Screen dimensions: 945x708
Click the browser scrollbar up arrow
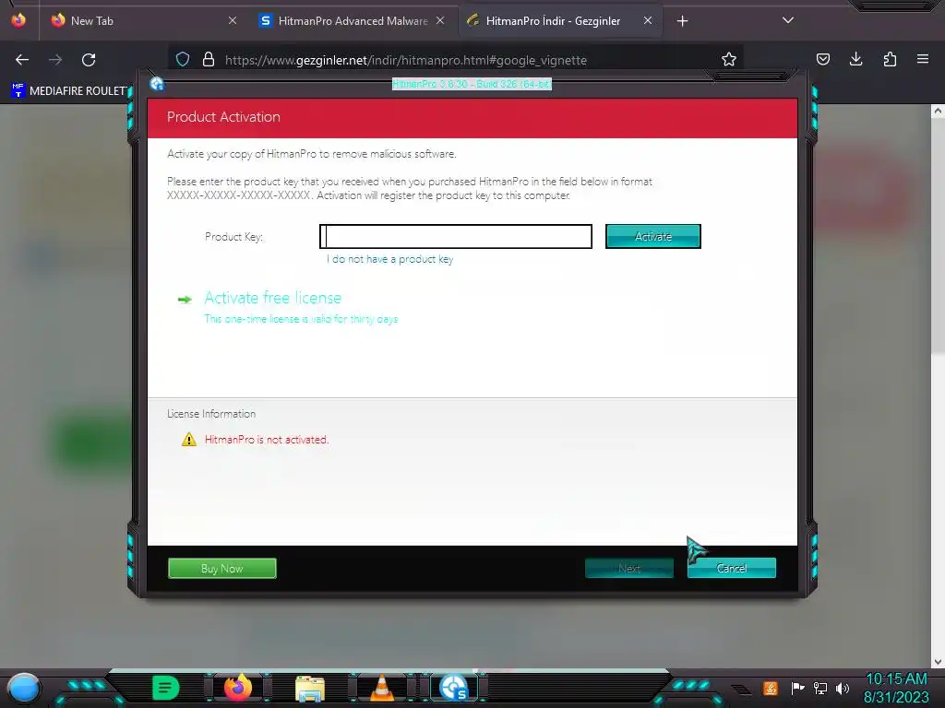[938, 111]
